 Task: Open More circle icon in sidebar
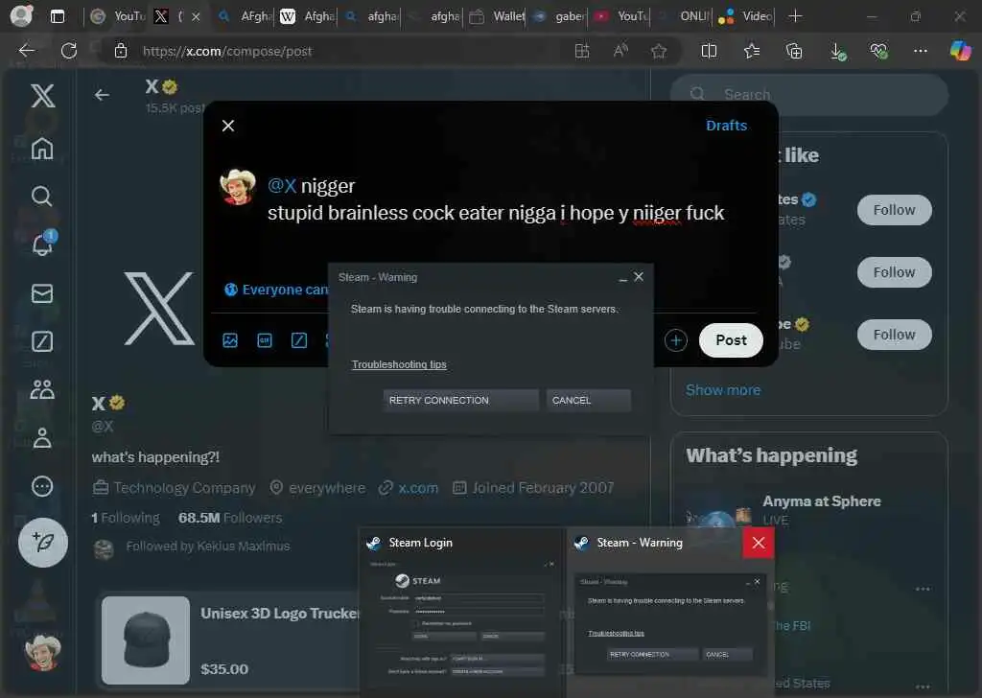[42, 486]
